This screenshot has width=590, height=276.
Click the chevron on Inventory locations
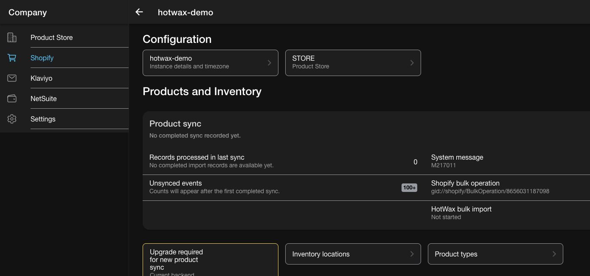pos(412,254)
